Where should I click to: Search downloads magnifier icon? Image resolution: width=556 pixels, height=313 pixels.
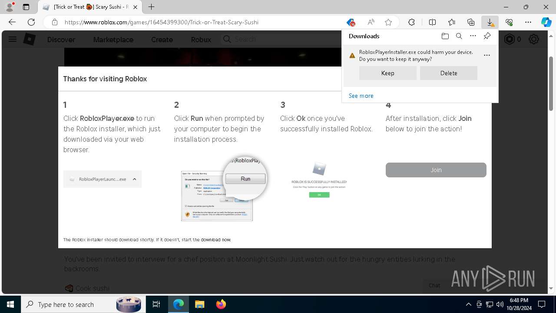coord(459,36)
